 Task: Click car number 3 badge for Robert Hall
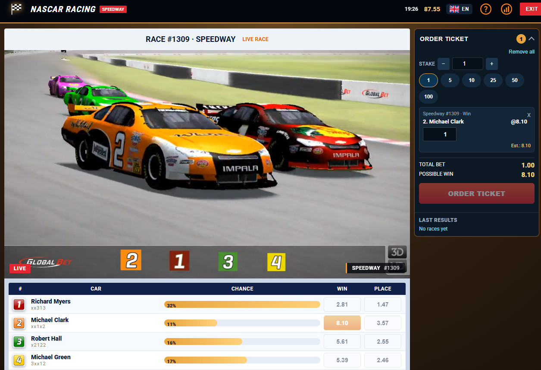coord(19,342)
